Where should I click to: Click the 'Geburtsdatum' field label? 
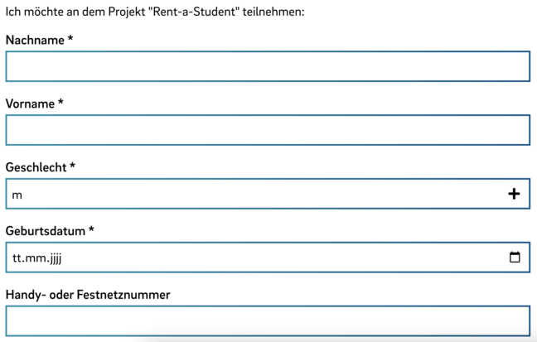tap(46, 231)
